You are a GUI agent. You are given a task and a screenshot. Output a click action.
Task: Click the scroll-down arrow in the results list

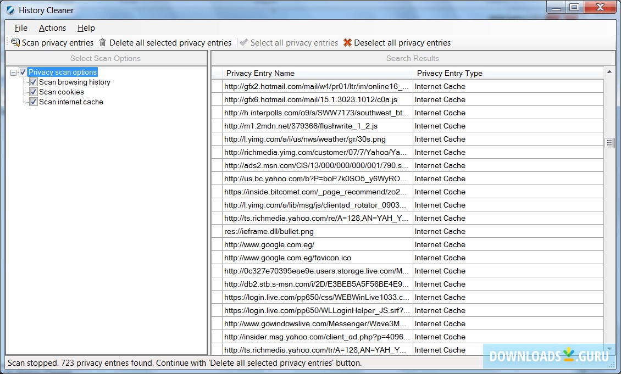[x=609, y=349]
